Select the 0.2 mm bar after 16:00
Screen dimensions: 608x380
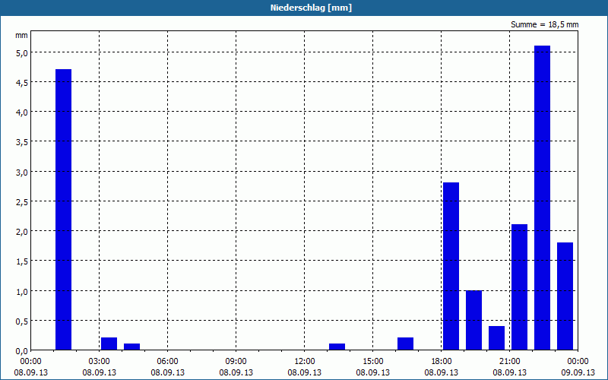(x=405, y=344)
